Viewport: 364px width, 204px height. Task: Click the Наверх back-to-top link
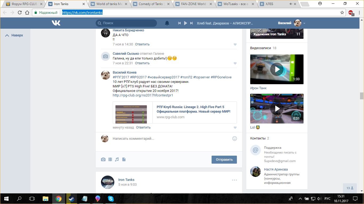pos(14,35)
